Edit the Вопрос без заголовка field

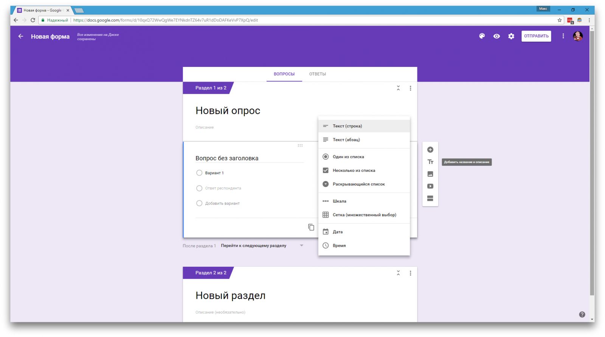pos(249,158)
